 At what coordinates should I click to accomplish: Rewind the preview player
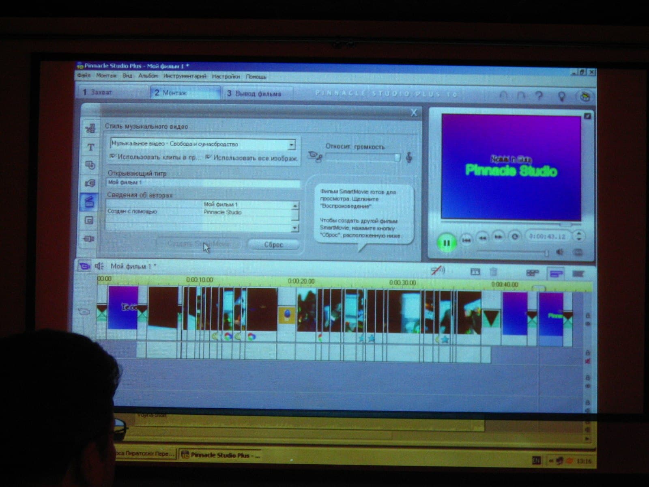482,238
